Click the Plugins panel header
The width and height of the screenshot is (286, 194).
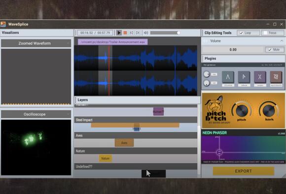click(x=243, y=59)
